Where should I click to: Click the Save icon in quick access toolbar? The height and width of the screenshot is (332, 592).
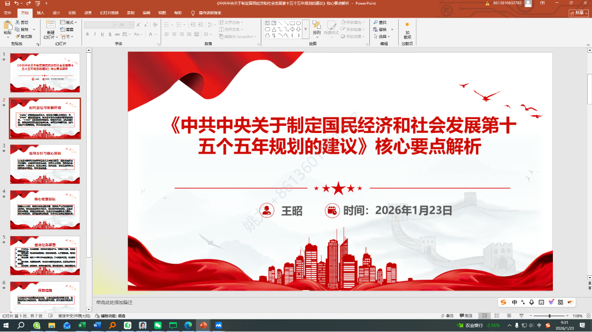tap(7, 3)
